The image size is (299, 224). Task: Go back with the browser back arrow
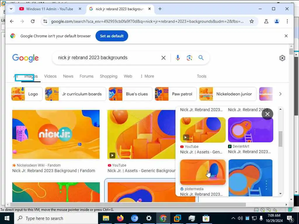click(x=12, y=21)
